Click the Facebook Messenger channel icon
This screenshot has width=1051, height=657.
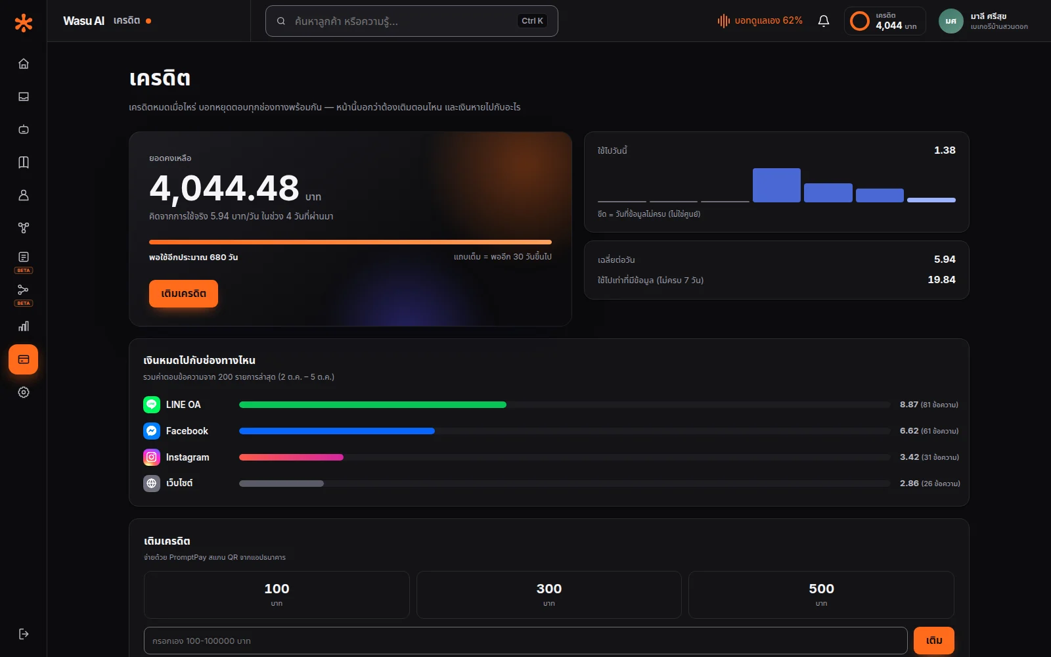click(x=152, y=431)
